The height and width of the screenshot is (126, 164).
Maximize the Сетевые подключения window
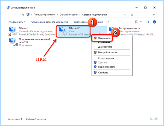[x=145, y=8]
